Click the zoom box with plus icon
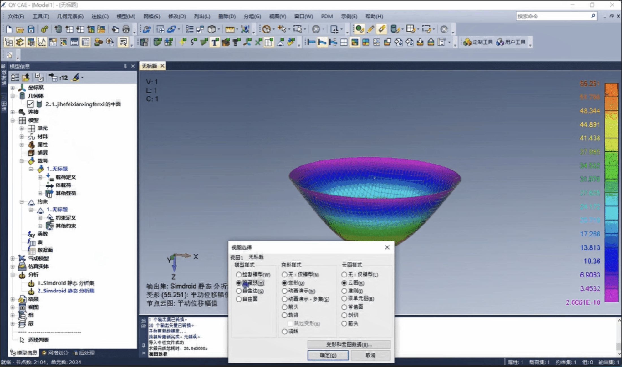The image size is (622, 367). pos(160,29)
